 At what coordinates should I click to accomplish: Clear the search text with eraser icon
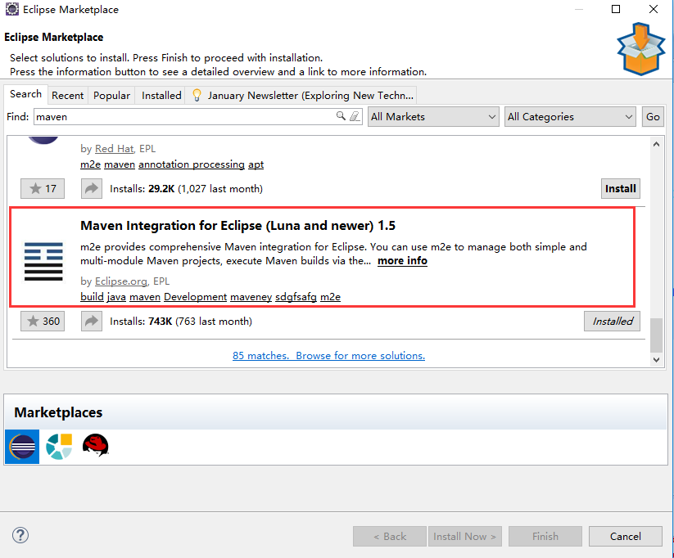355,116
